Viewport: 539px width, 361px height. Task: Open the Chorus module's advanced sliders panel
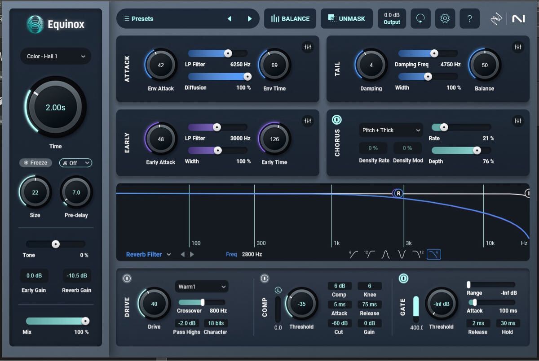point(517,121)
